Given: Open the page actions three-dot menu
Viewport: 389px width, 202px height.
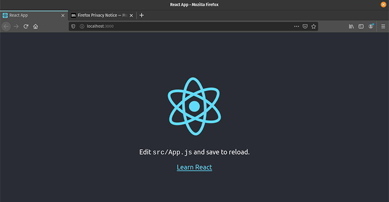Looking at the screenshot, I should (297, 26).
